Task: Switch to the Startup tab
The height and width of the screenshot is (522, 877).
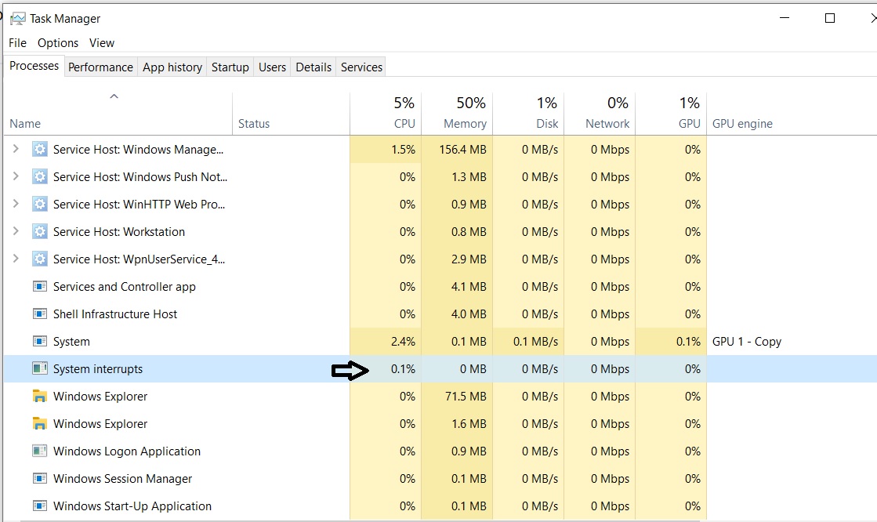Action: (x=230, y=67)
